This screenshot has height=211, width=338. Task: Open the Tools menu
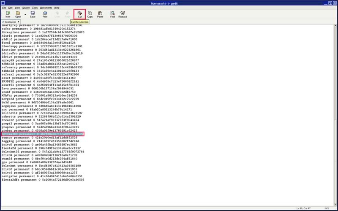coord(35,8)
